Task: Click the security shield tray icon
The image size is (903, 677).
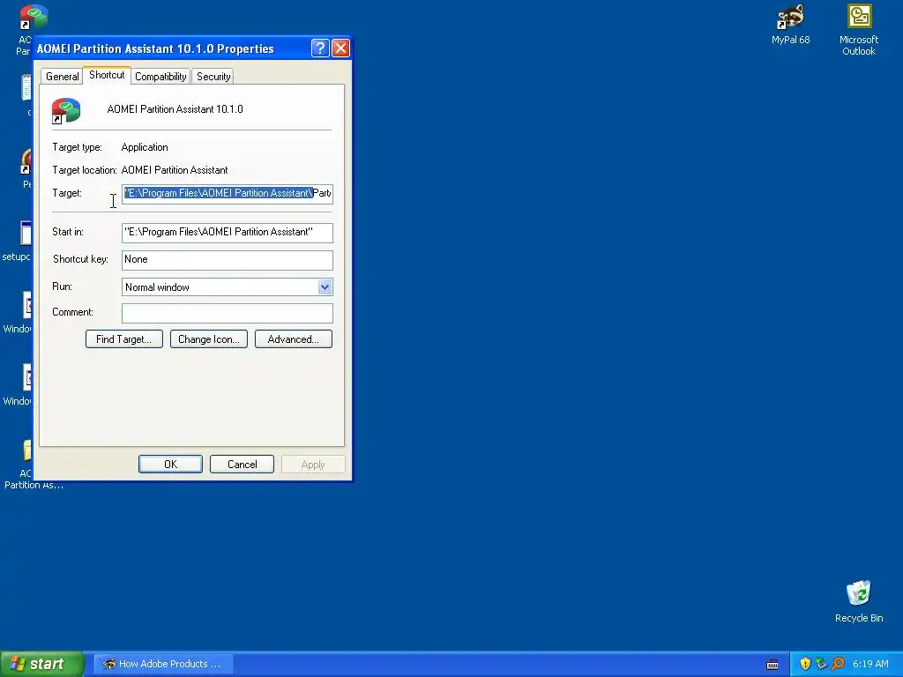Action: tap(805, 664)
